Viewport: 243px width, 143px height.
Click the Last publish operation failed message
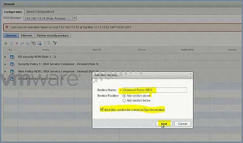[x=71, y=27]
